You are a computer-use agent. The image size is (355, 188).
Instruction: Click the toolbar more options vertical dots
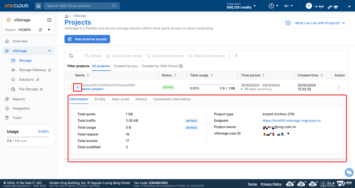pos(236,56)
